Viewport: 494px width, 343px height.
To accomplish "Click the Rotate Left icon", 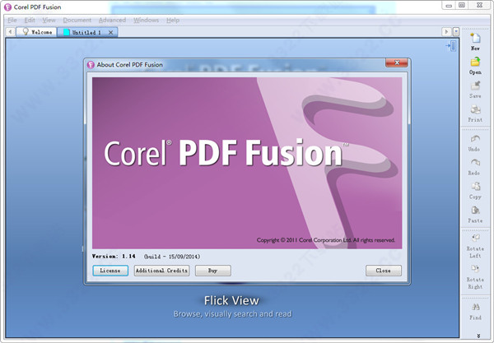I will [475, 238].
